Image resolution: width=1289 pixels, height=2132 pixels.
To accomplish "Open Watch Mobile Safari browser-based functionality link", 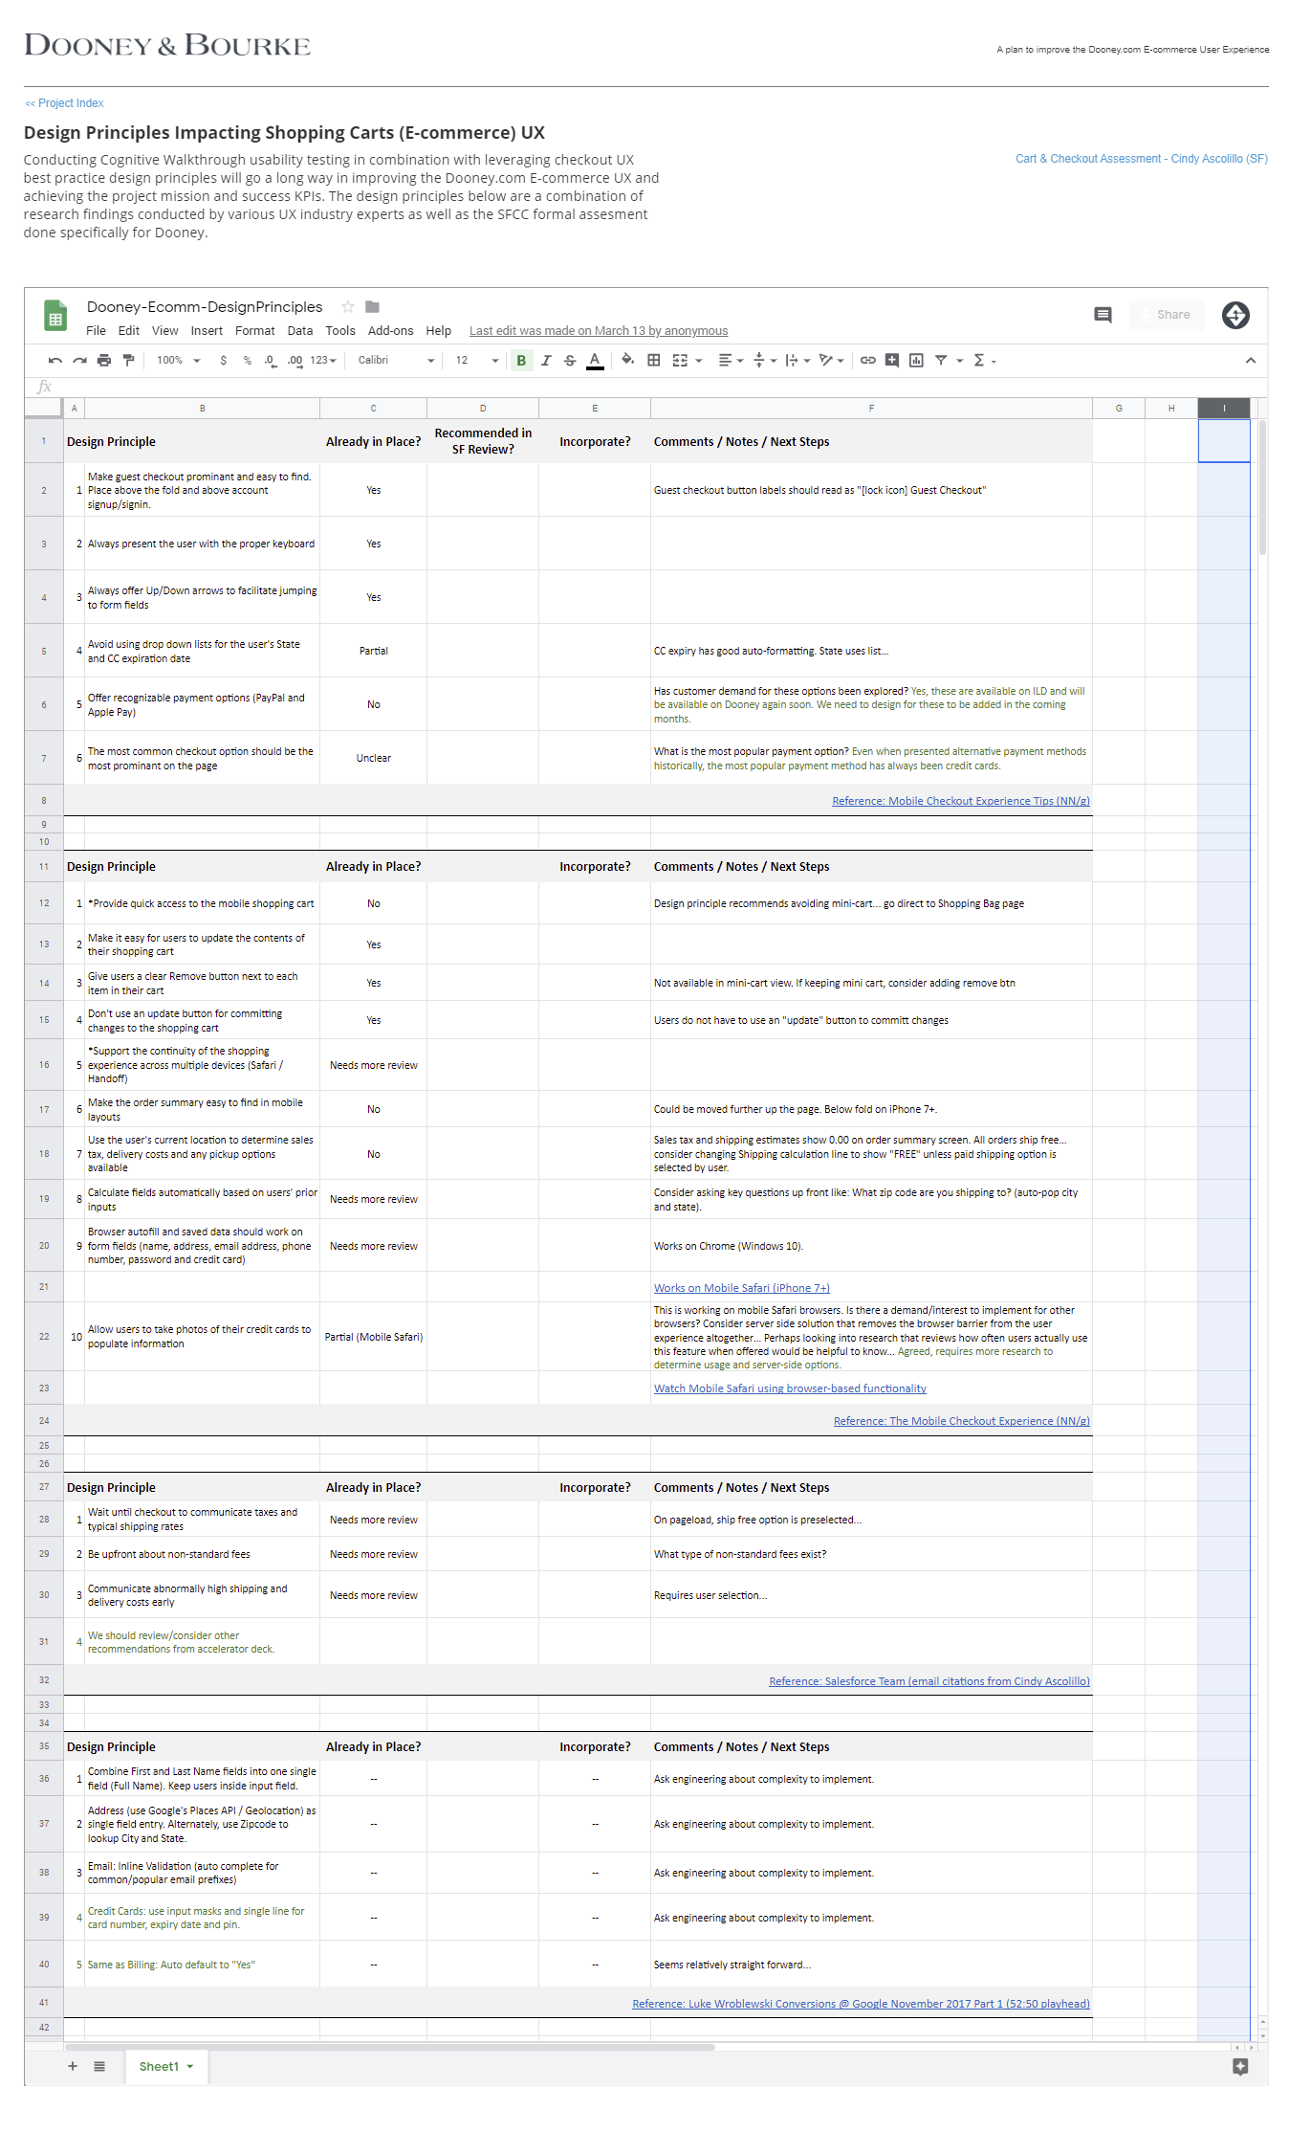I will 790,1388.
